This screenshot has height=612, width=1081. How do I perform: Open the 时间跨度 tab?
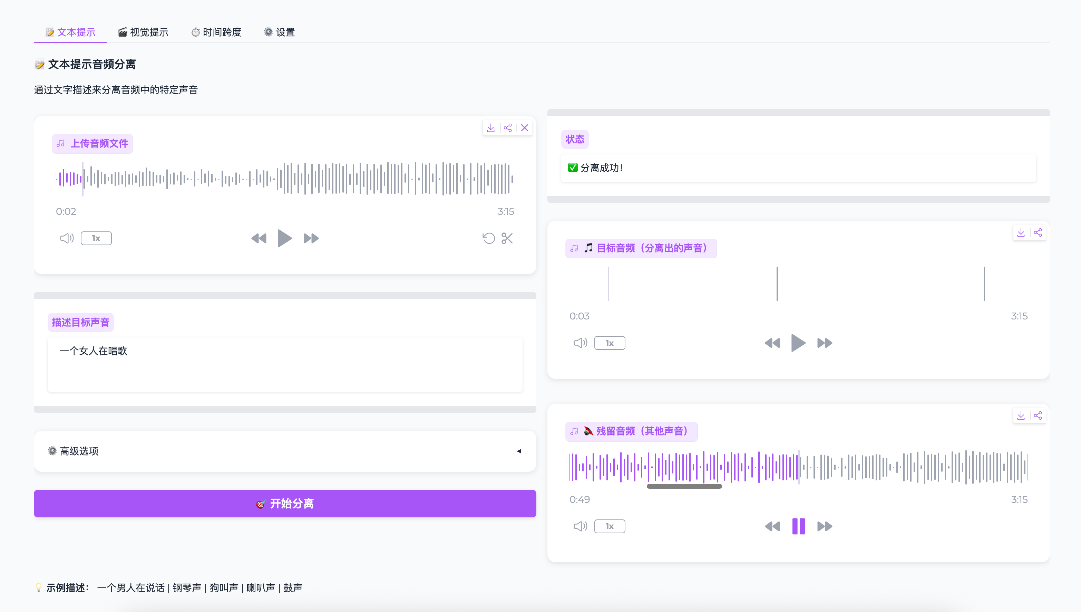216,32
